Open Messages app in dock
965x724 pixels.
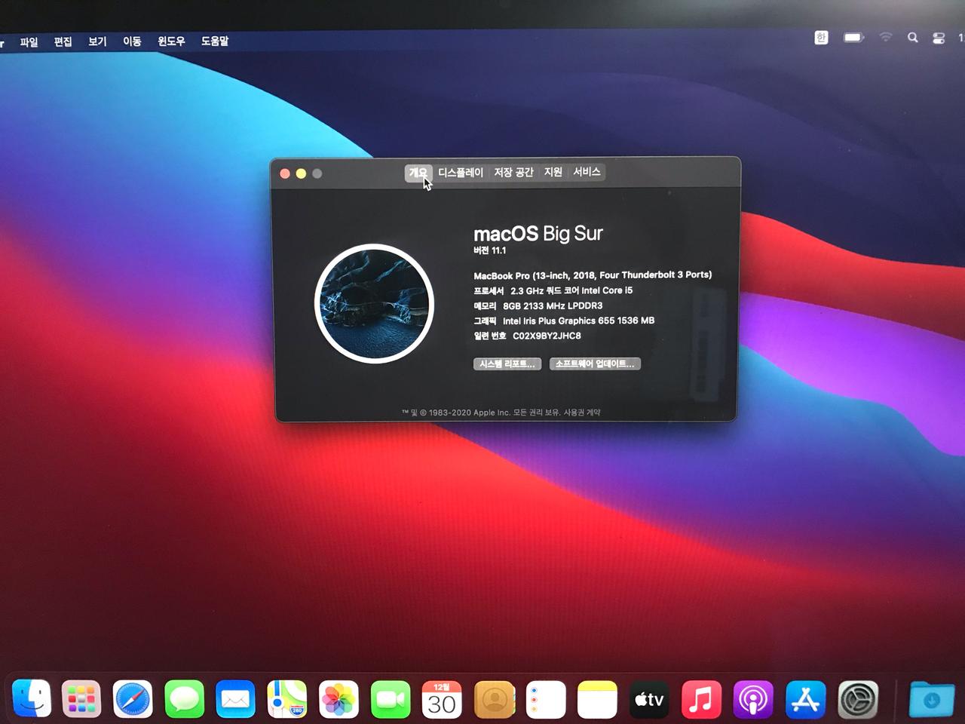tap(184, 699)
